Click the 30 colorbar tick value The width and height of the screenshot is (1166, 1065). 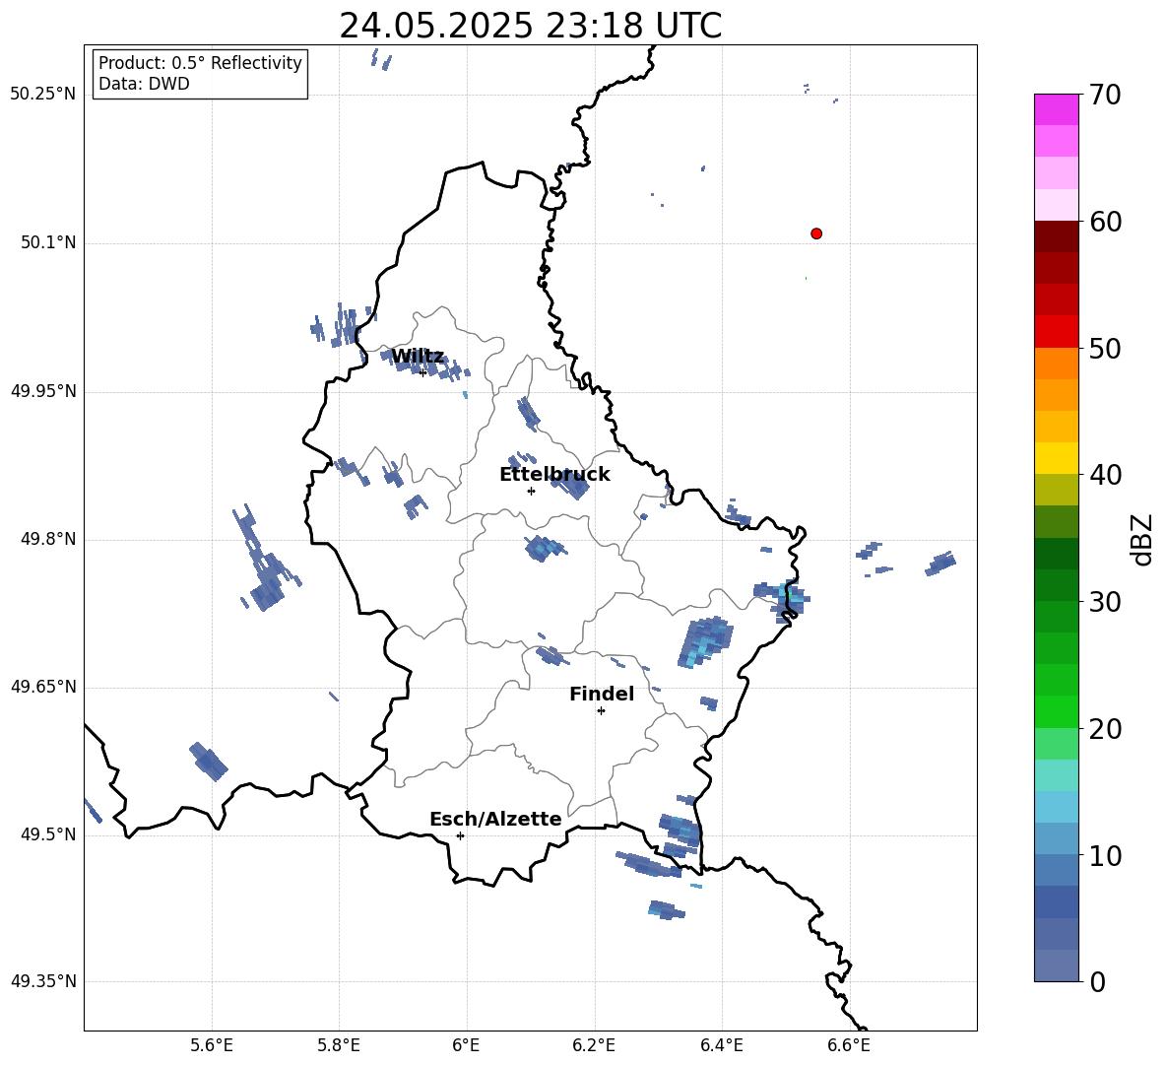[x=1105, y=602]
